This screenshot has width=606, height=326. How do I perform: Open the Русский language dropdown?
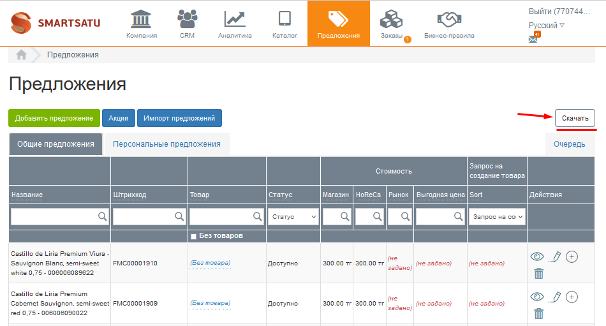click(x=547, y=26)
